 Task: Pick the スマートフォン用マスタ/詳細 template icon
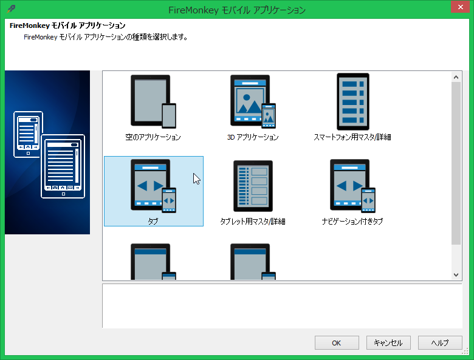coord(352,101)
